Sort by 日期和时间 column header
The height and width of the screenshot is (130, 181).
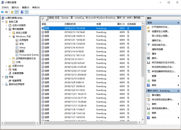point(70,24)
